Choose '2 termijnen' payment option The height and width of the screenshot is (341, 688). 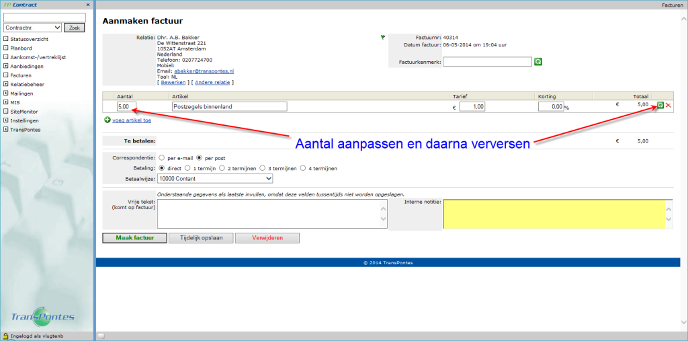pyautogui.click(x=222, y=168)
